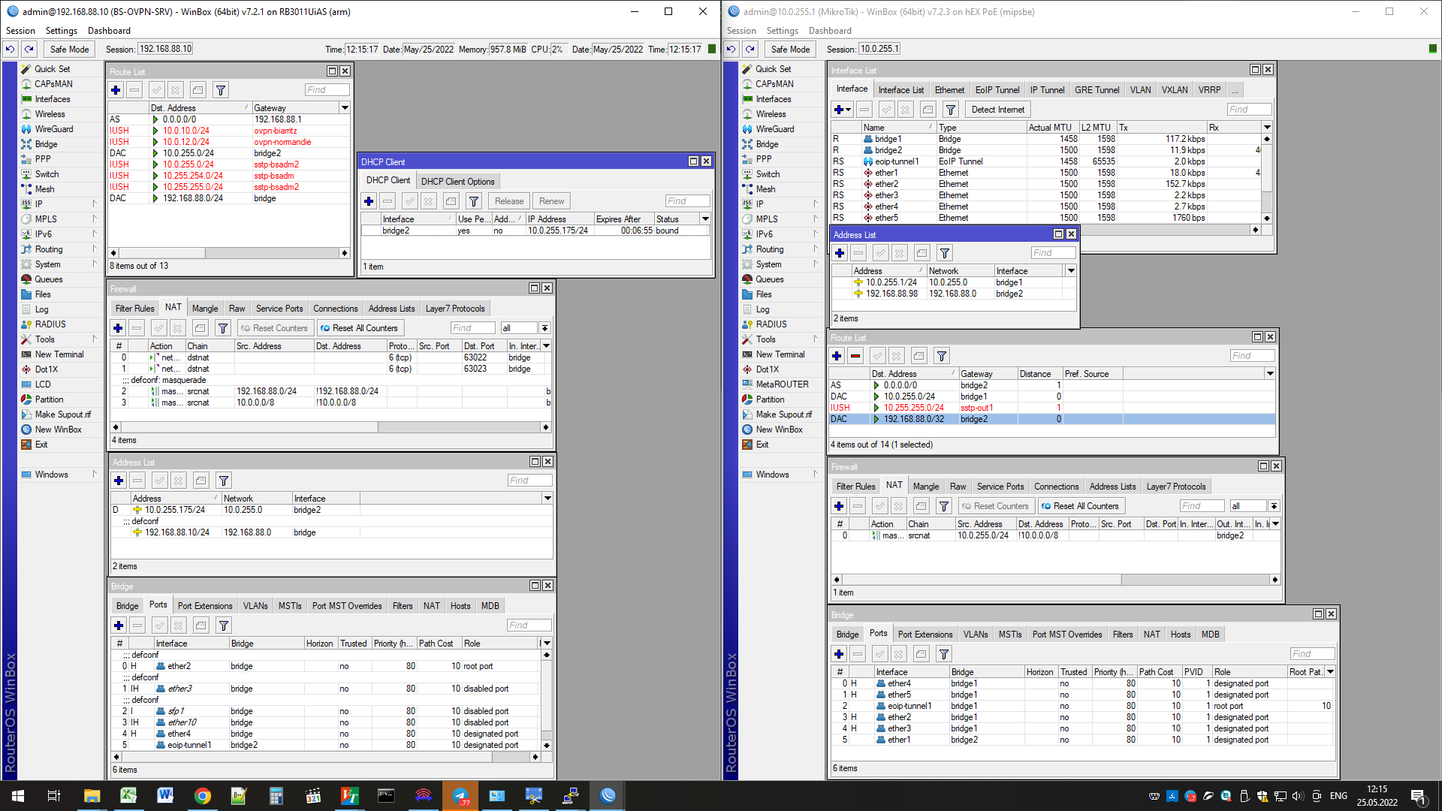Add an address in hEX PoE Address List
The width and height of the screenshot is (1442, 811).
(x=840, y=253)
